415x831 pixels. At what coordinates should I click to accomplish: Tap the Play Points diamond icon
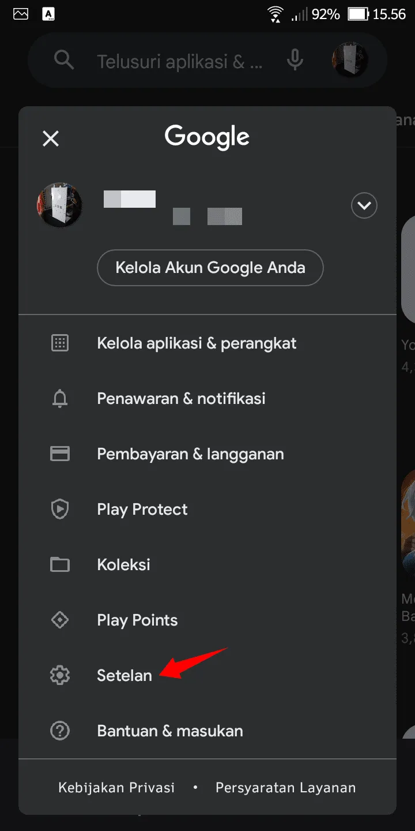click(x=60, y=620)
